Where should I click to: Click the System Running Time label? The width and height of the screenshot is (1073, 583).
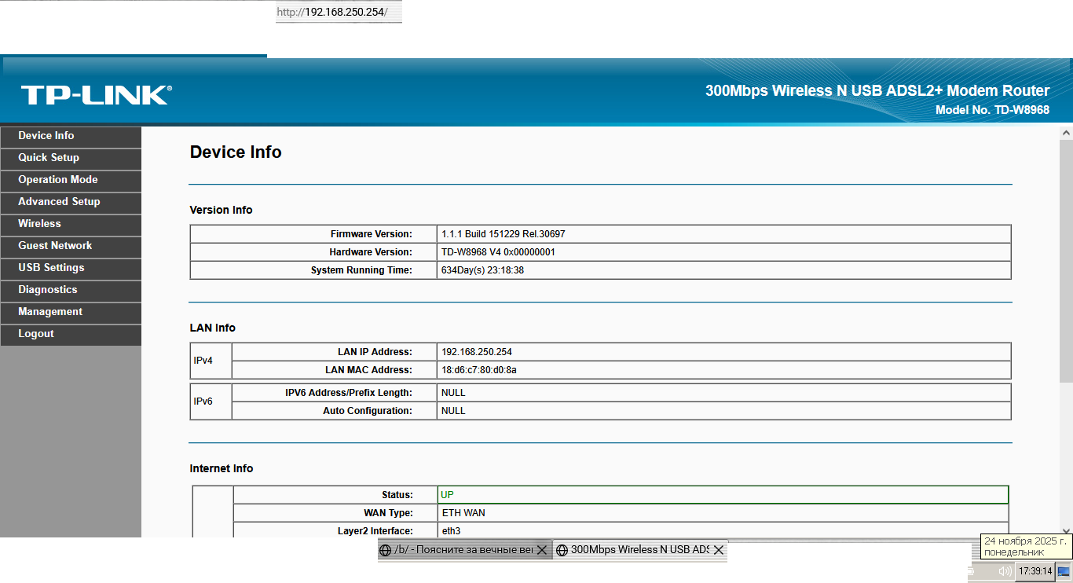pyautogui.click(x=361, y=270)
